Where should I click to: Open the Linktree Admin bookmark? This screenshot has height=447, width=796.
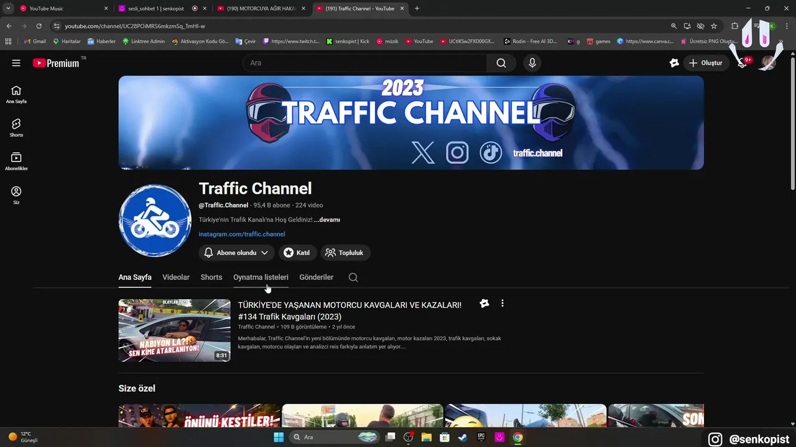pos(144,42)
